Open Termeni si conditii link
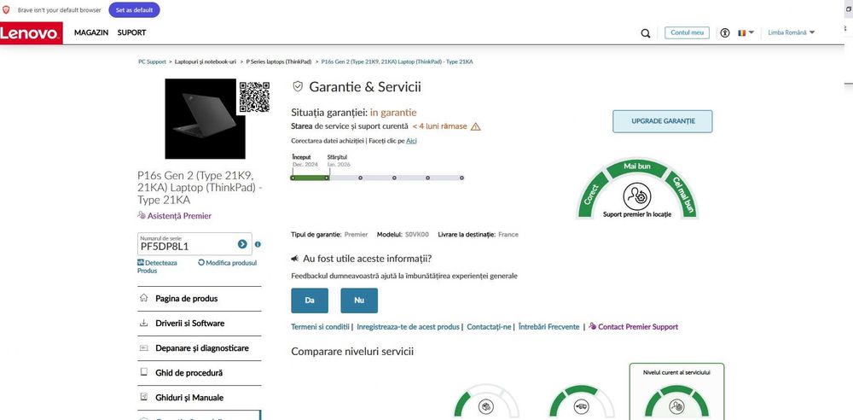 coord(320,327)
